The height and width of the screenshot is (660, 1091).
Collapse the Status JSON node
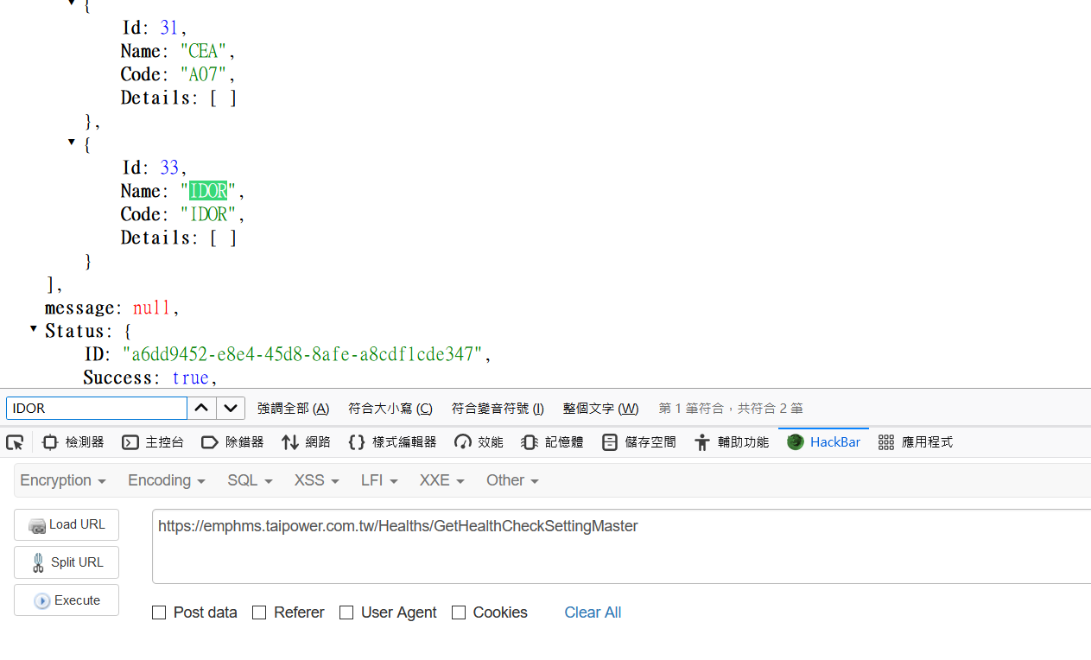click(x=34, y=328)
